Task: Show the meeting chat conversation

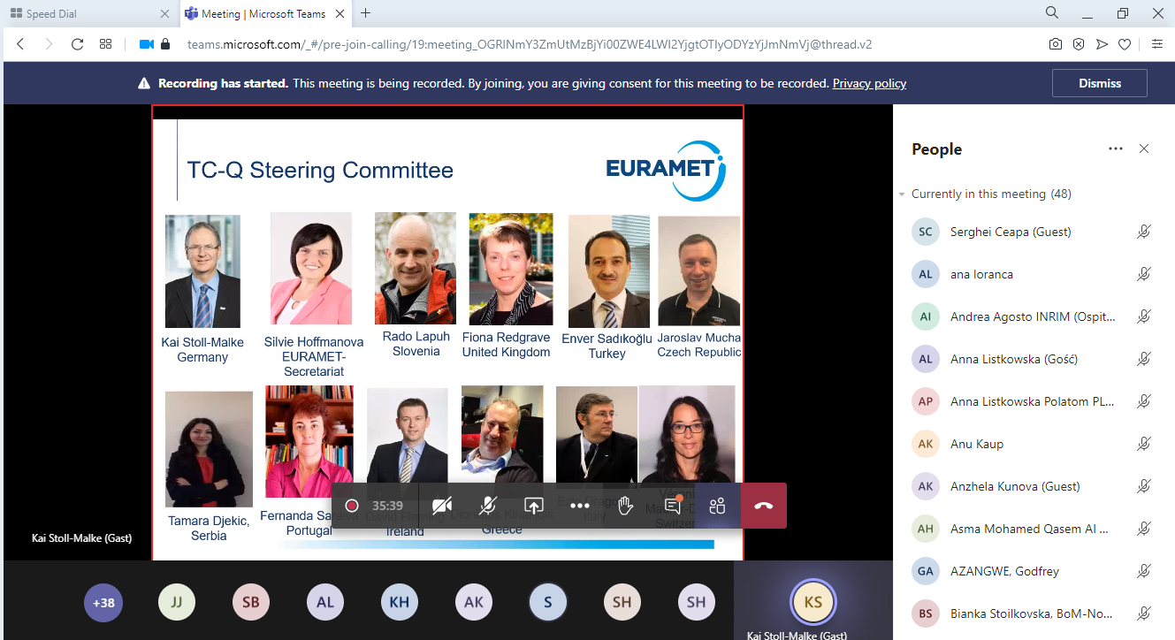Action: point(672,506)
